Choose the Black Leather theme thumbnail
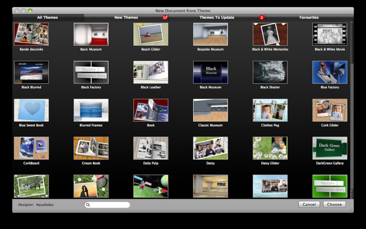The height and width of the screenshot is (229, 366). (x=151, y=72)
